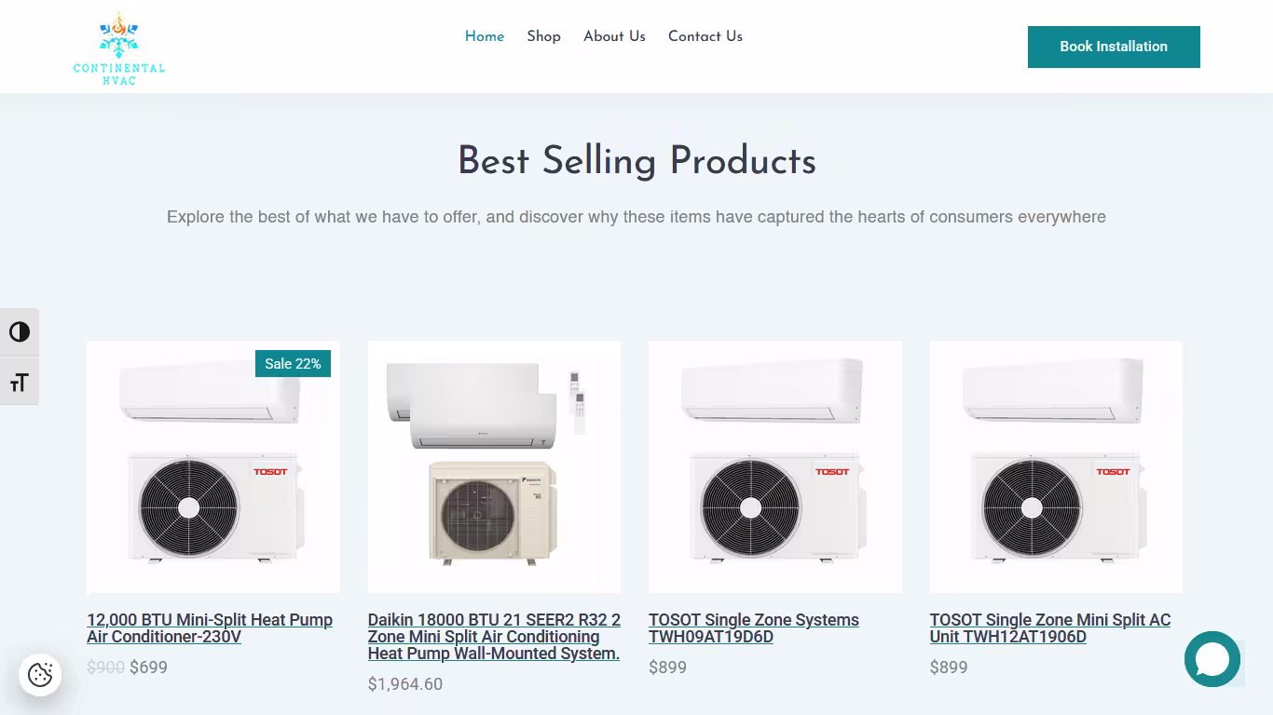Image resolution: width=1273 pixels, height=715 pixels.
Task: Select the TOSOT TWH09AT19D6D product image
Action: (775, 466)
